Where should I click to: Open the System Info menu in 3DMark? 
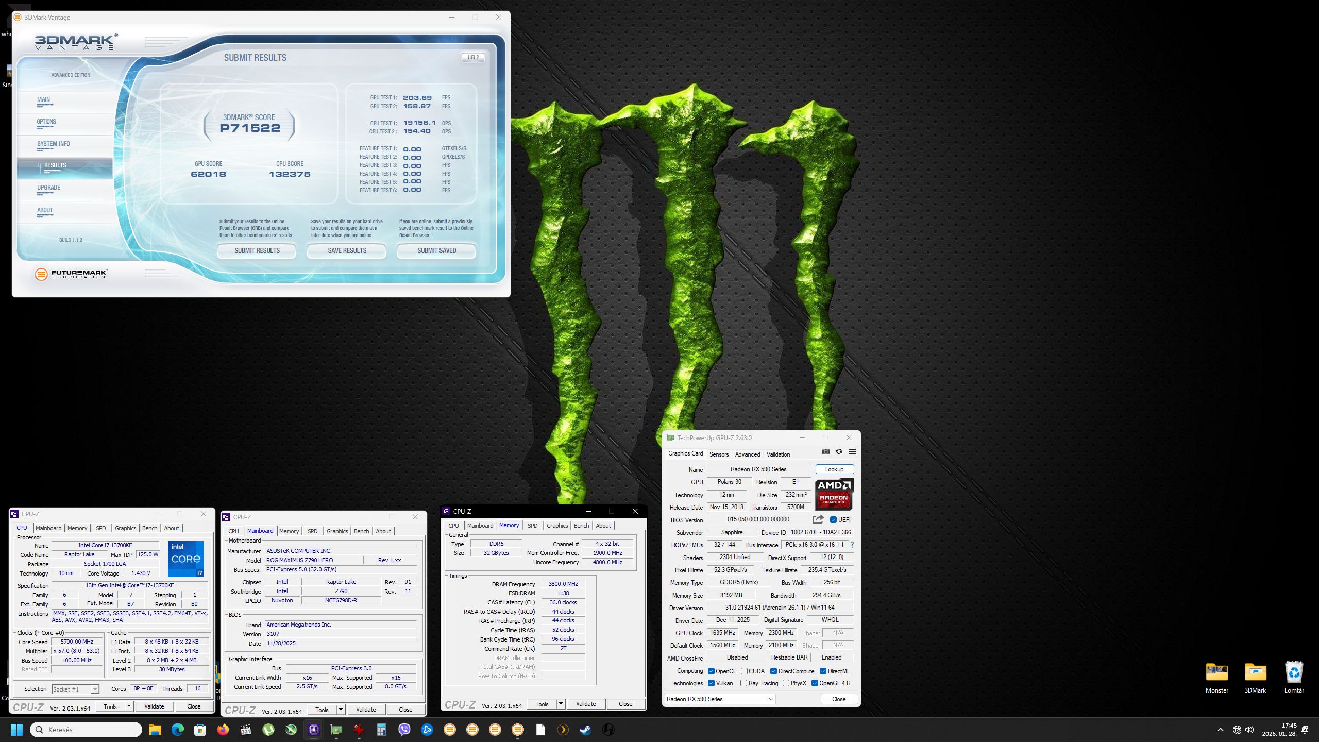tap(53, 144)
